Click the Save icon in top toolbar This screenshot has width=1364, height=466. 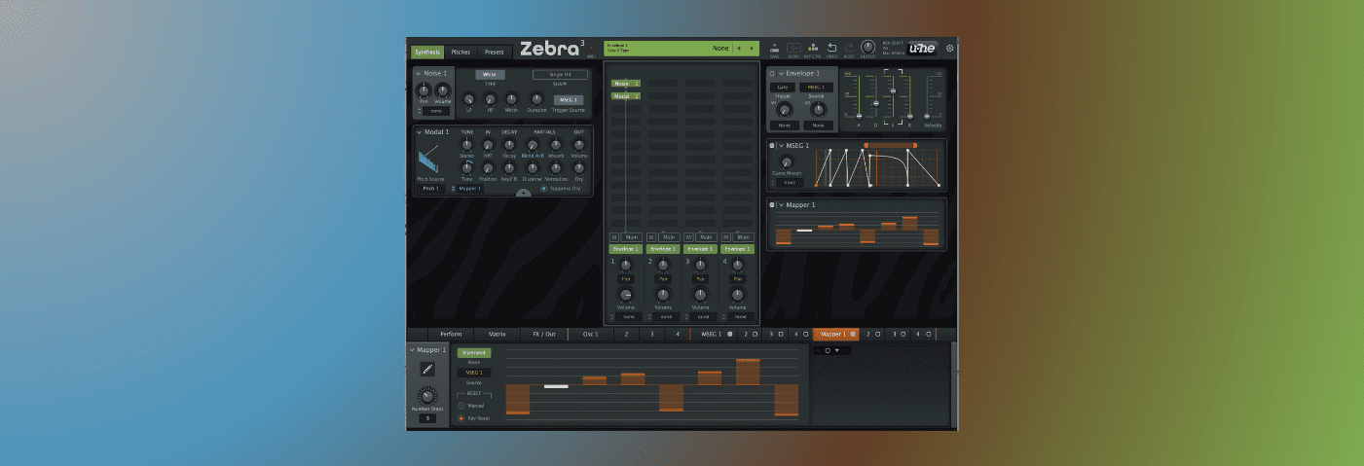tap(774, 48)
